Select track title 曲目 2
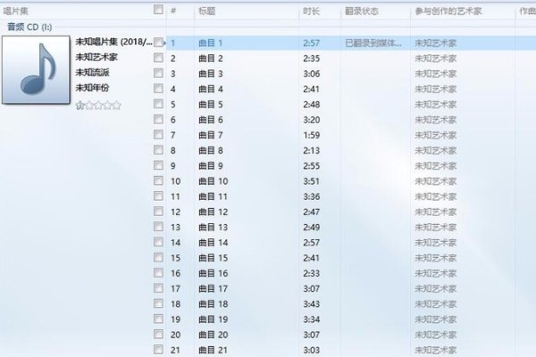536x357 pixels. tap(211, 58)
